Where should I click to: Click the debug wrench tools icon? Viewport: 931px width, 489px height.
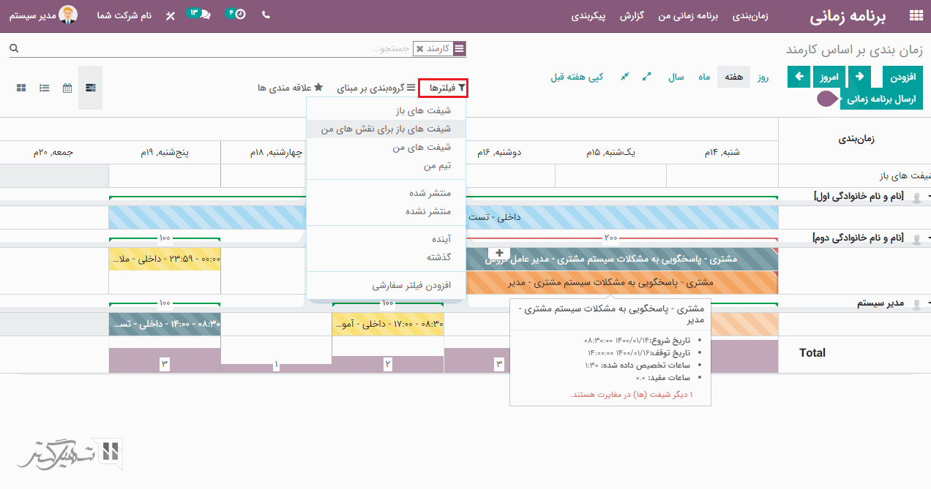coord(170,16)
